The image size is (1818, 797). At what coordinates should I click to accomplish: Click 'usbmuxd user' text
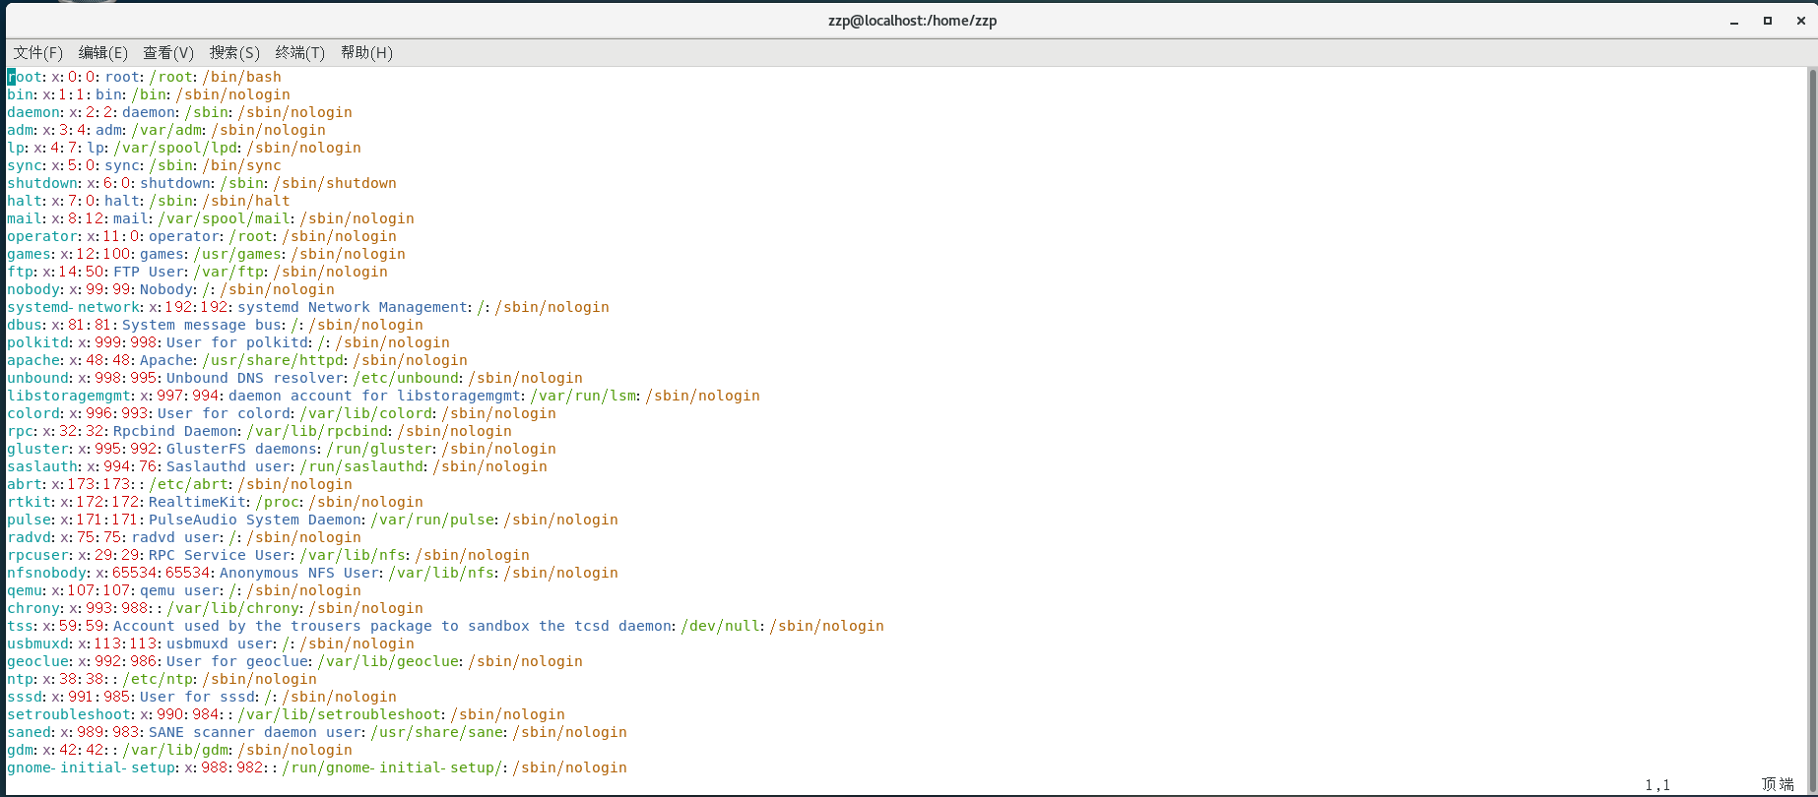click(220, 644)
